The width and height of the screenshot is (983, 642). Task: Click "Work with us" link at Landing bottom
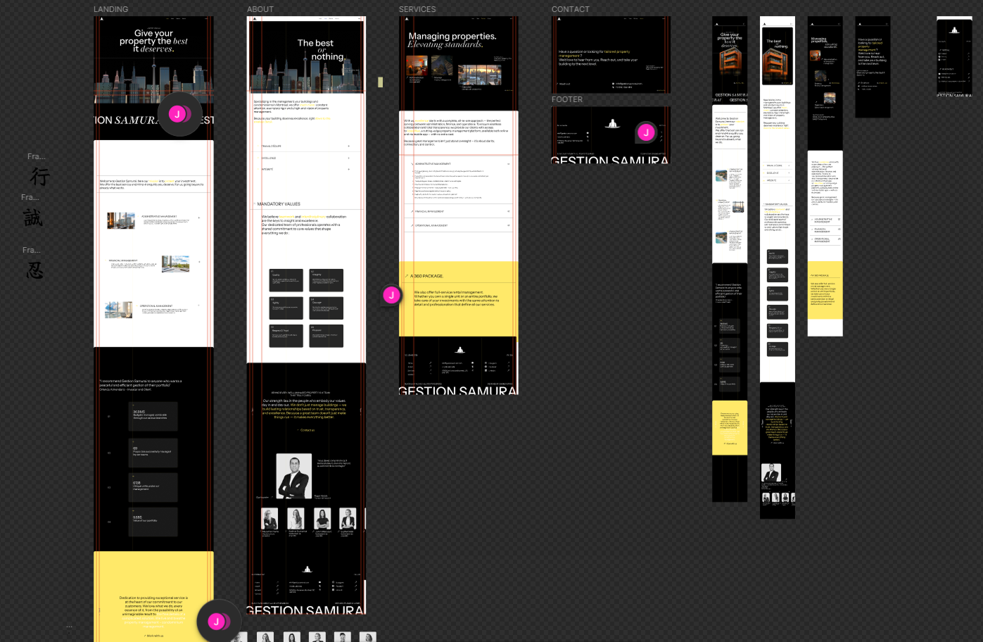tap(153, 636)
